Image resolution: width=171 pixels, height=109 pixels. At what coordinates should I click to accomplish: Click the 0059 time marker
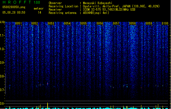click(149, 23)
